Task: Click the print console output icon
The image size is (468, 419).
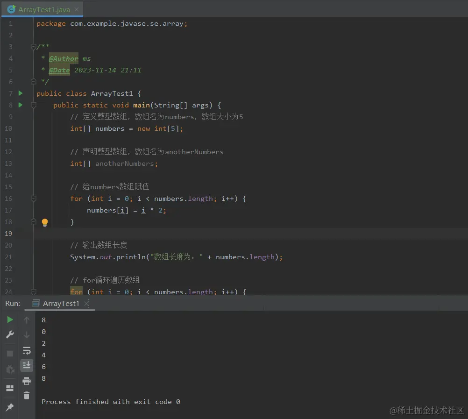Action: [x=27, y=381]
